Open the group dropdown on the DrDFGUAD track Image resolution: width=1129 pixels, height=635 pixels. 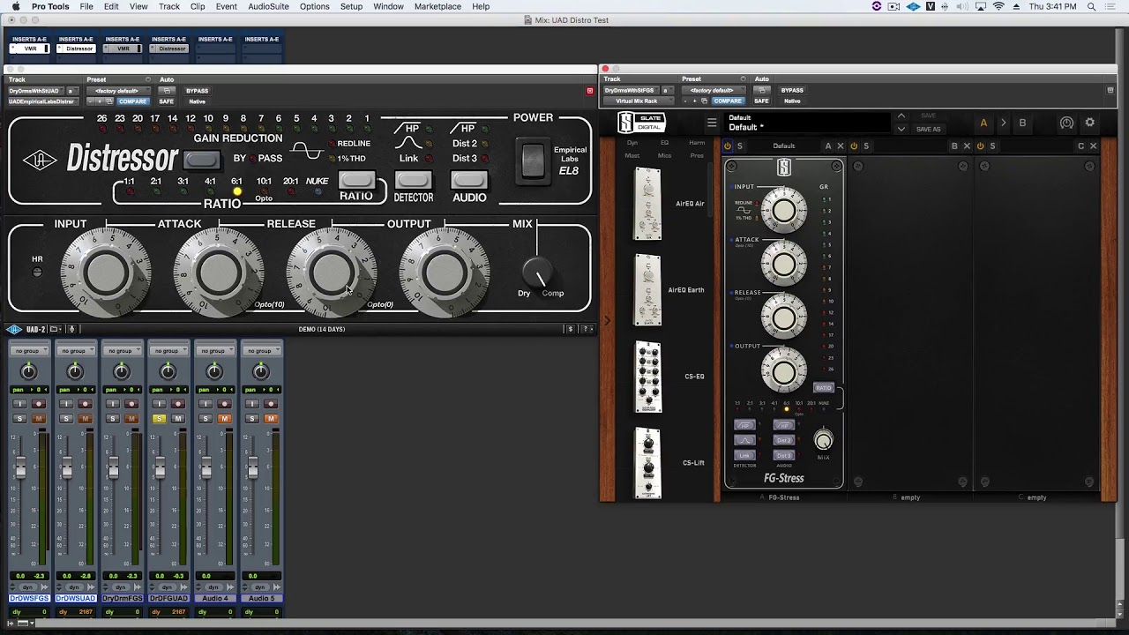(x=168, y=351)
